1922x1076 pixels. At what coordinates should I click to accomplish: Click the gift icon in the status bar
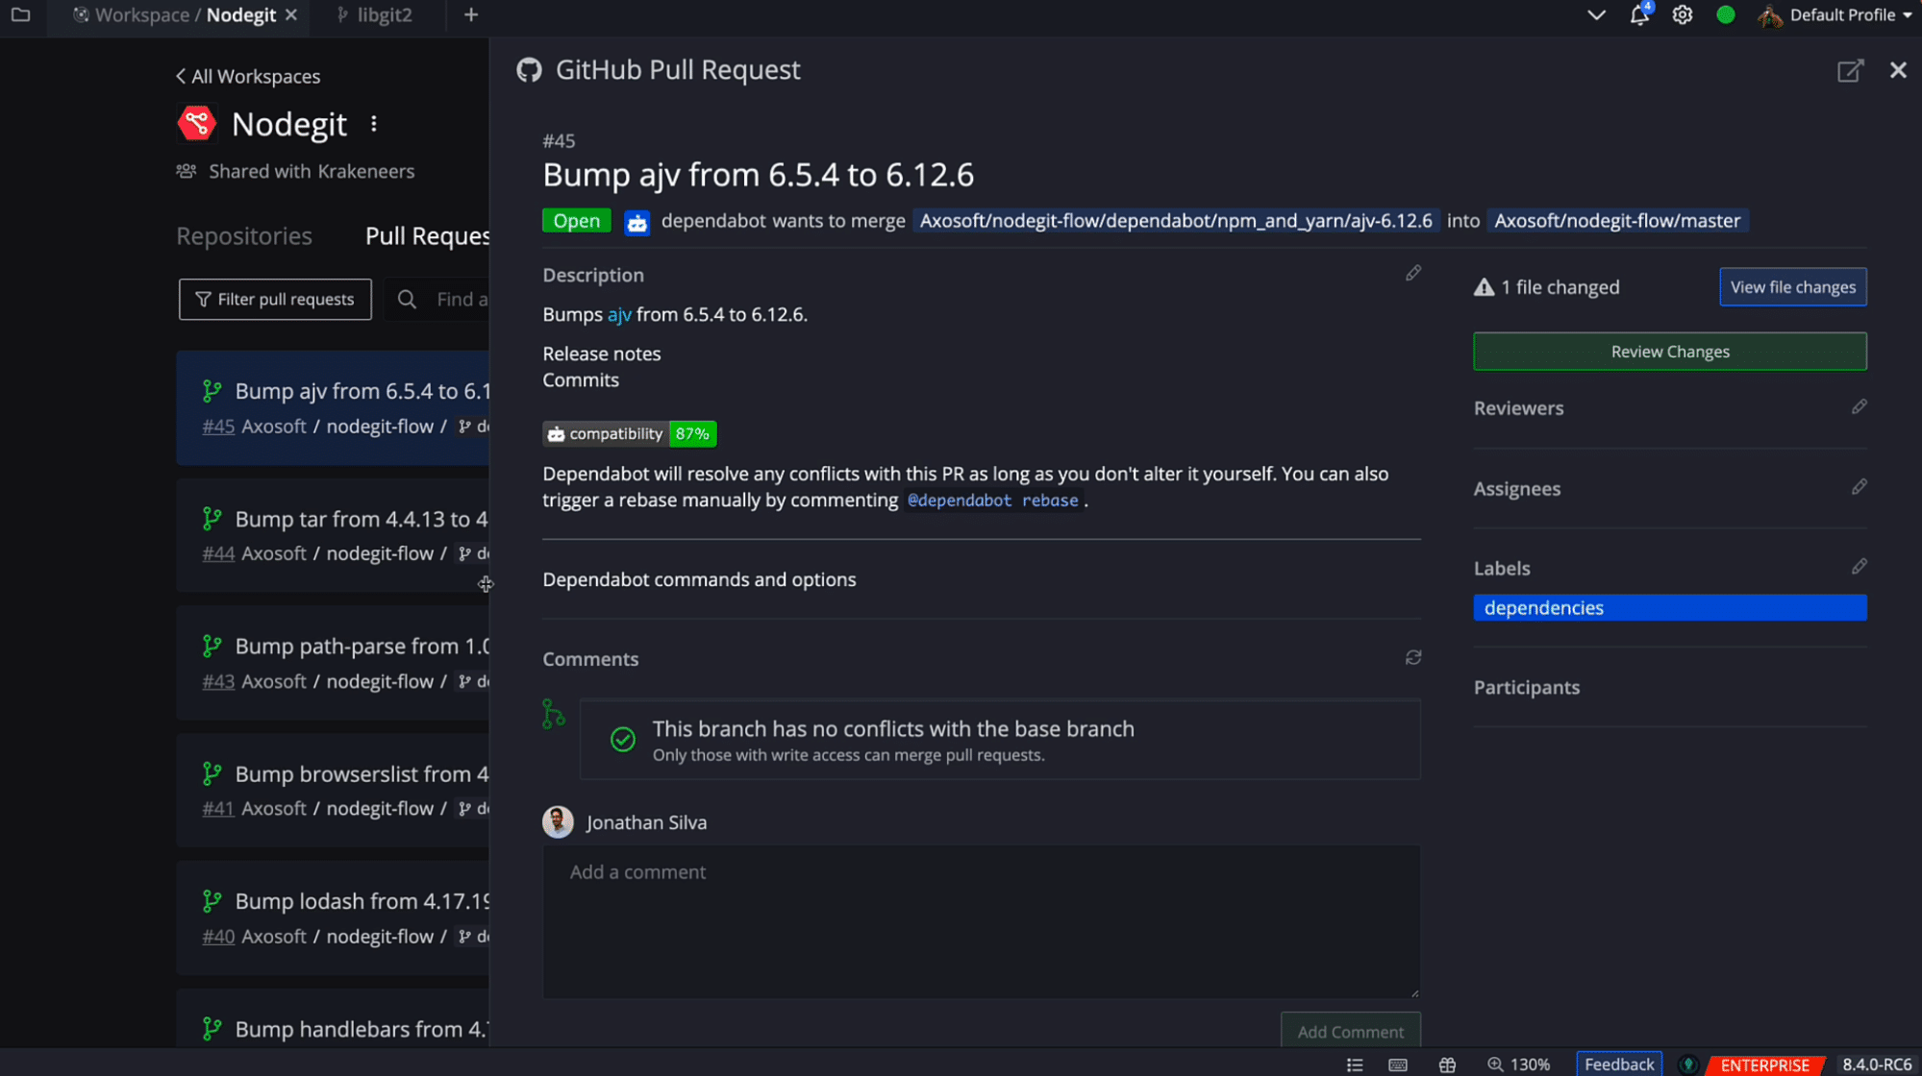pyautogui.click(x=1447, y=1064)
